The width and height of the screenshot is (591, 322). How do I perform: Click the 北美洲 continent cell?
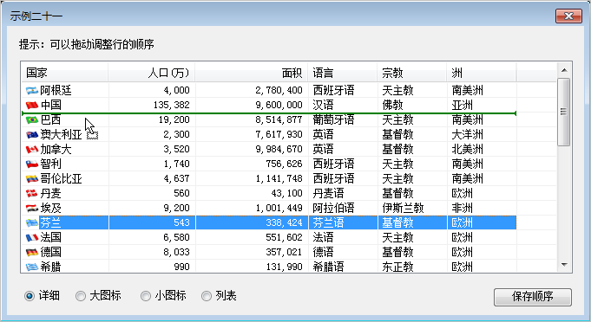[x=468, y=149]
